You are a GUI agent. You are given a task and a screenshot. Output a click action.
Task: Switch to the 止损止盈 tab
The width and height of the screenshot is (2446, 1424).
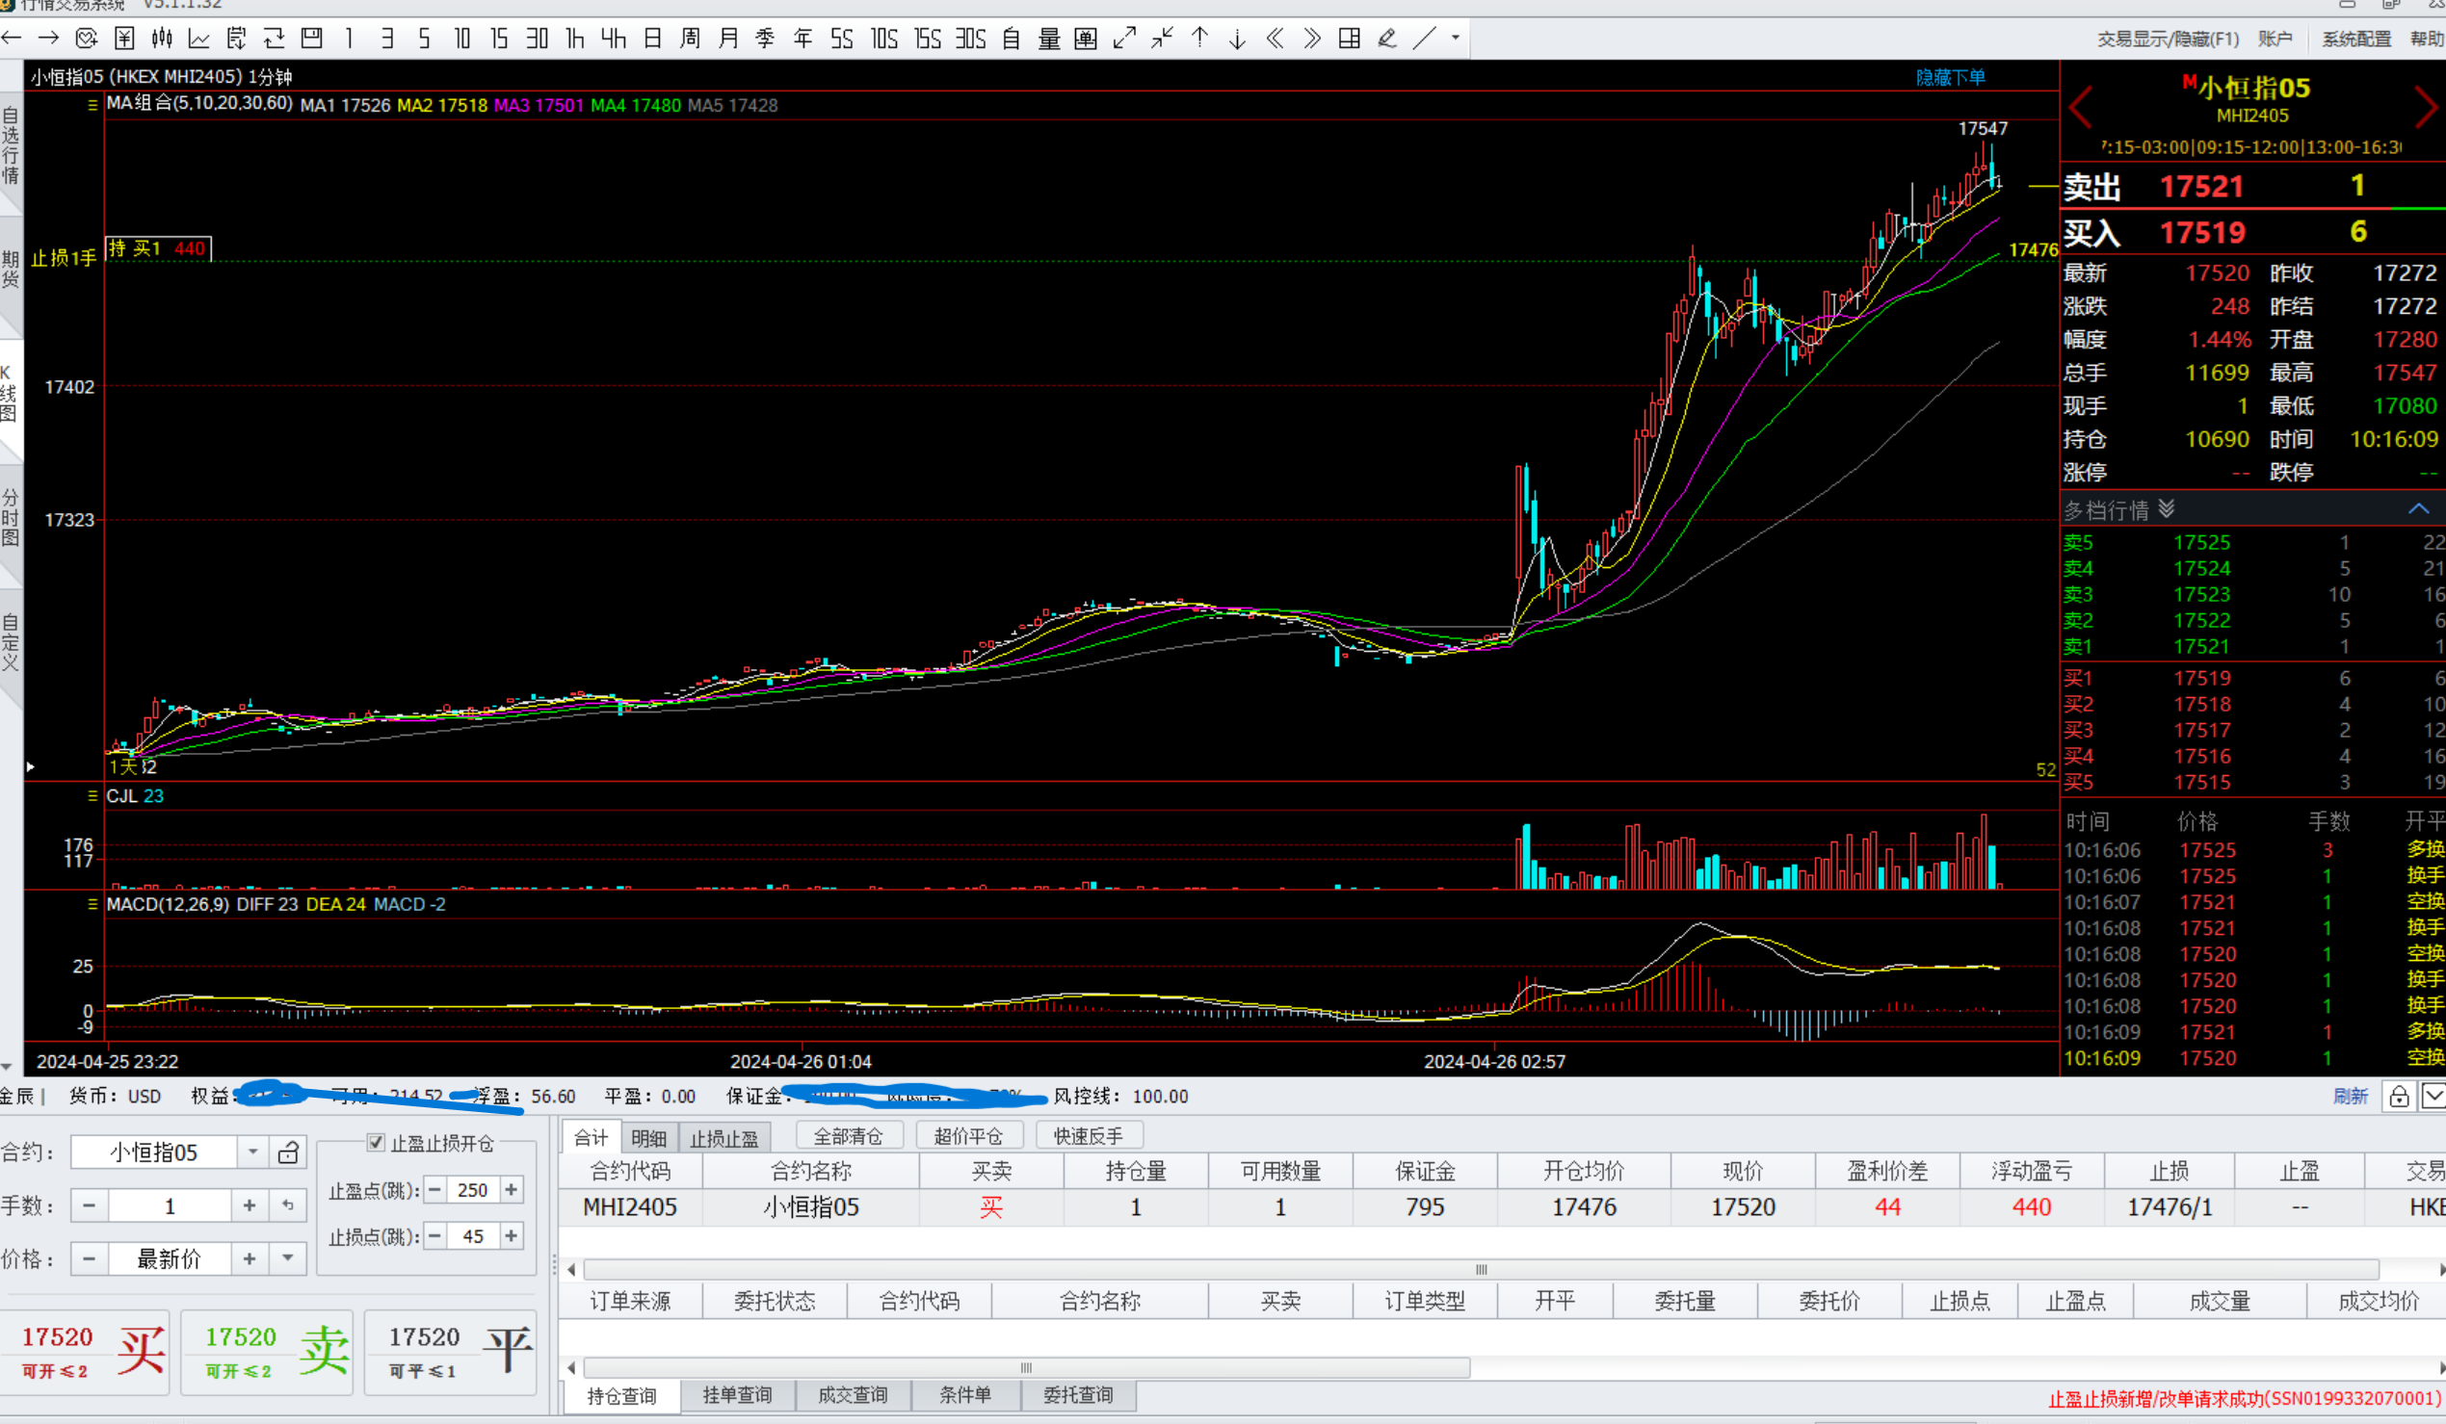[x=724, y=1138]
